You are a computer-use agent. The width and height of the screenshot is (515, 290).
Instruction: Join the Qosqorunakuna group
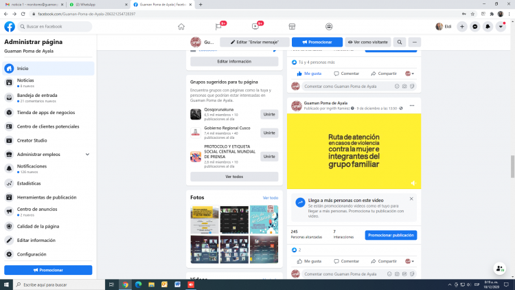point(269,115)
